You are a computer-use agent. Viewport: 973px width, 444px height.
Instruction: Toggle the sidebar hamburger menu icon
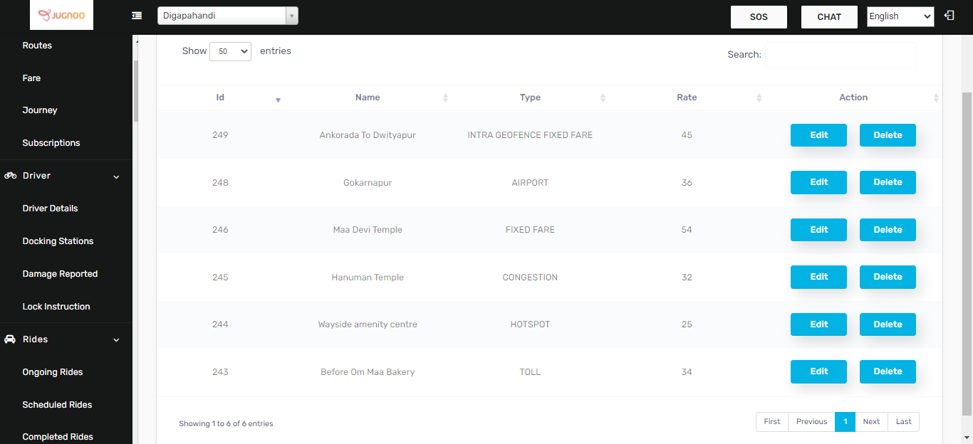[x=137, y=16]
